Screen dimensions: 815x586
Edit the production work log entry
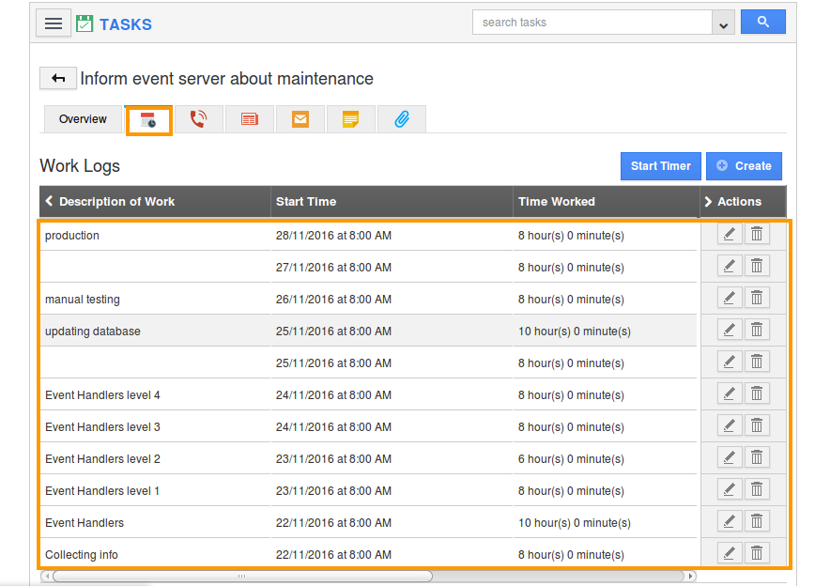(x=730, y=234)
